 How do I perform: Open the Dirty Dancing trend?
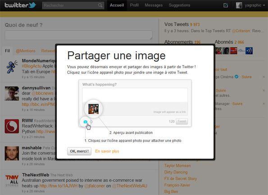(176, 172)
